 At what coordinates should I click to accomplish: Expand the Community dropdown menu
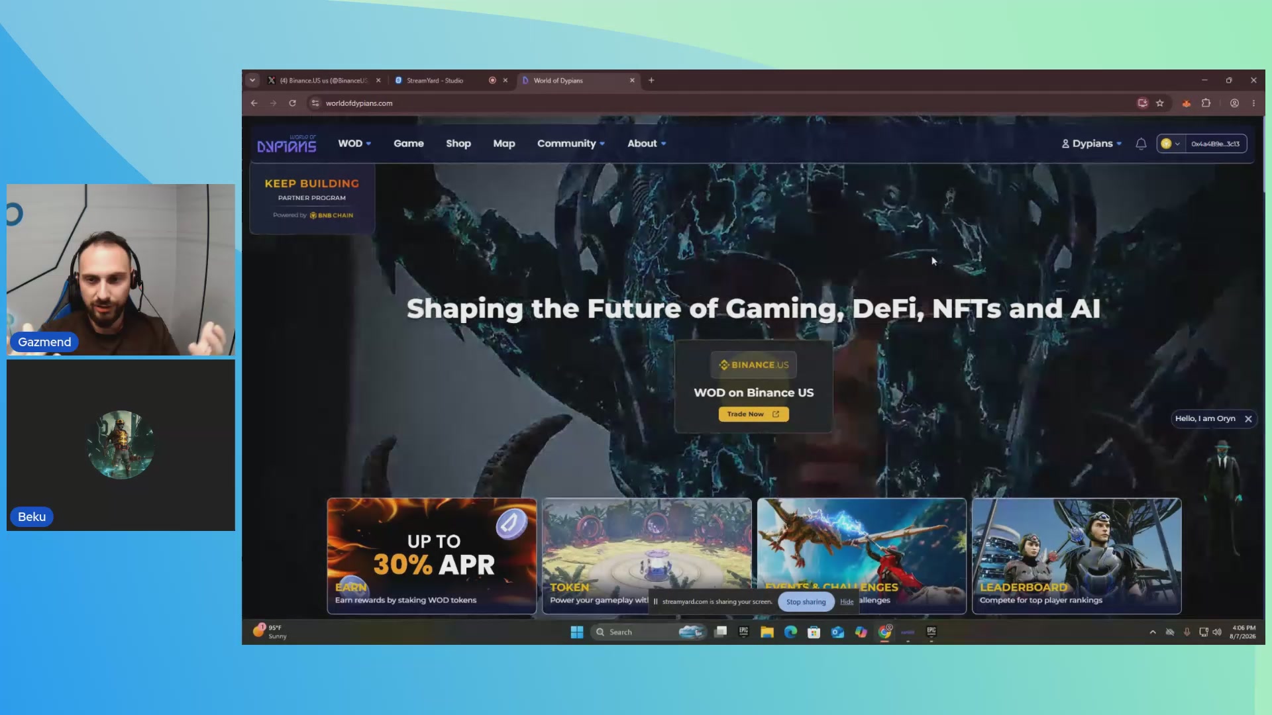(571, 144)
